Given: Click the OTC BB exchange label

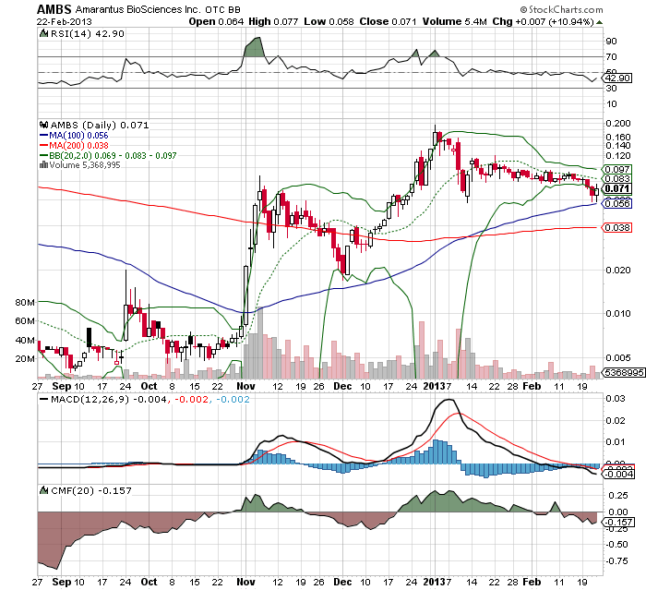Looking at the screenshot, I should coord(223,9).
